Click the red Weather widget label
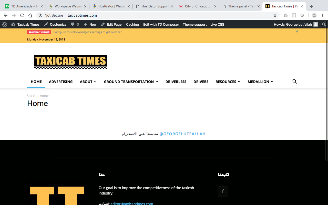Viewport: 328px width, 205px height. [x=39, y=32]
